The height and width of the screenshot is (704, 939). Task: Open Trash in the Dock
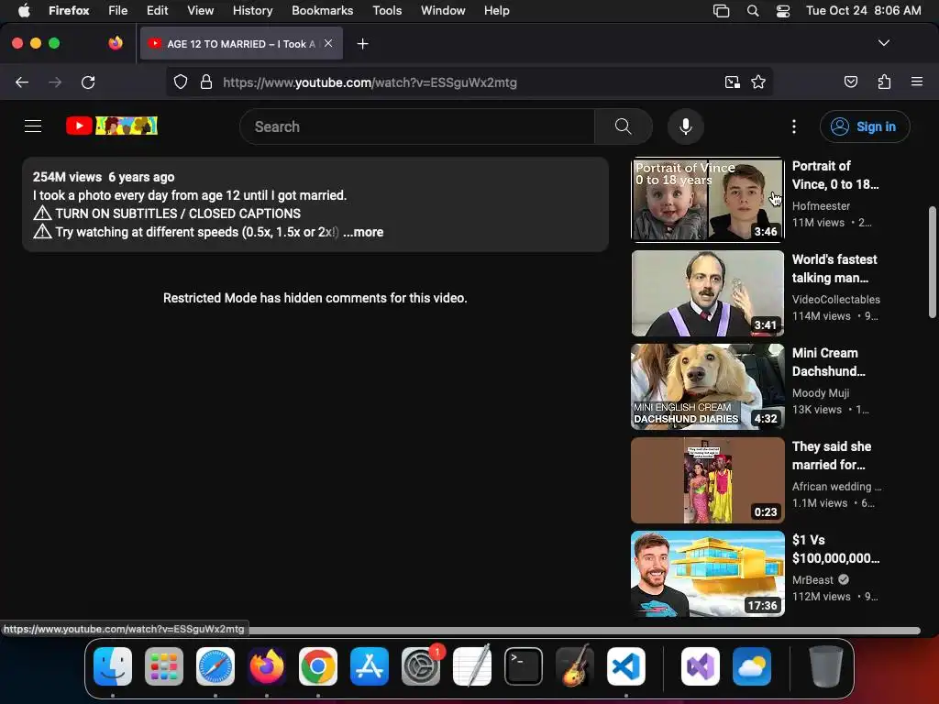(x=826, y=666)
